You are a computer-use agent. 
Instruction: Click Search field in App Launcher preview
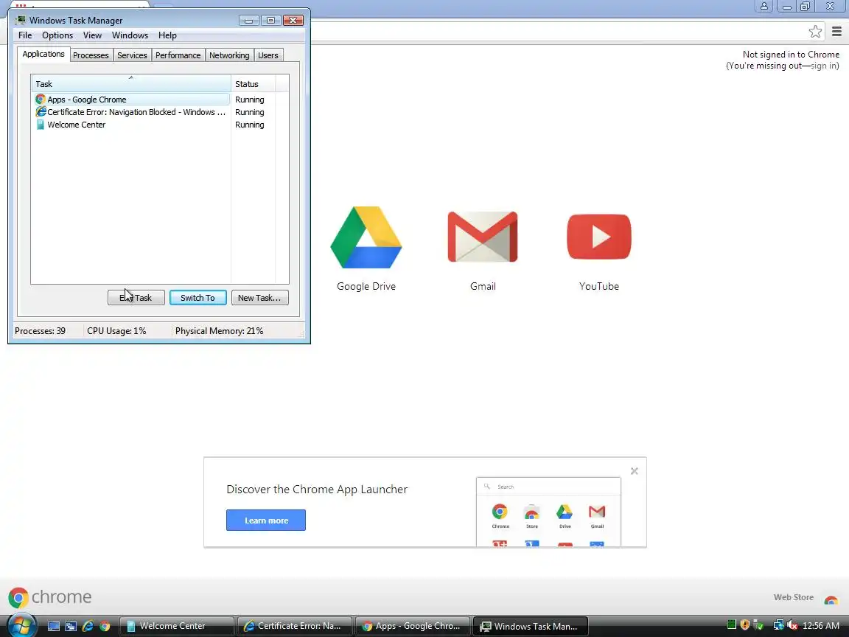[x=548, y=487]
